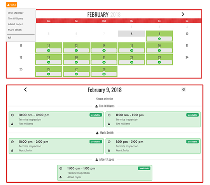The image size is (210, 185).
Task: Click the green slot badge on February 23
Action: coord(159,62)
